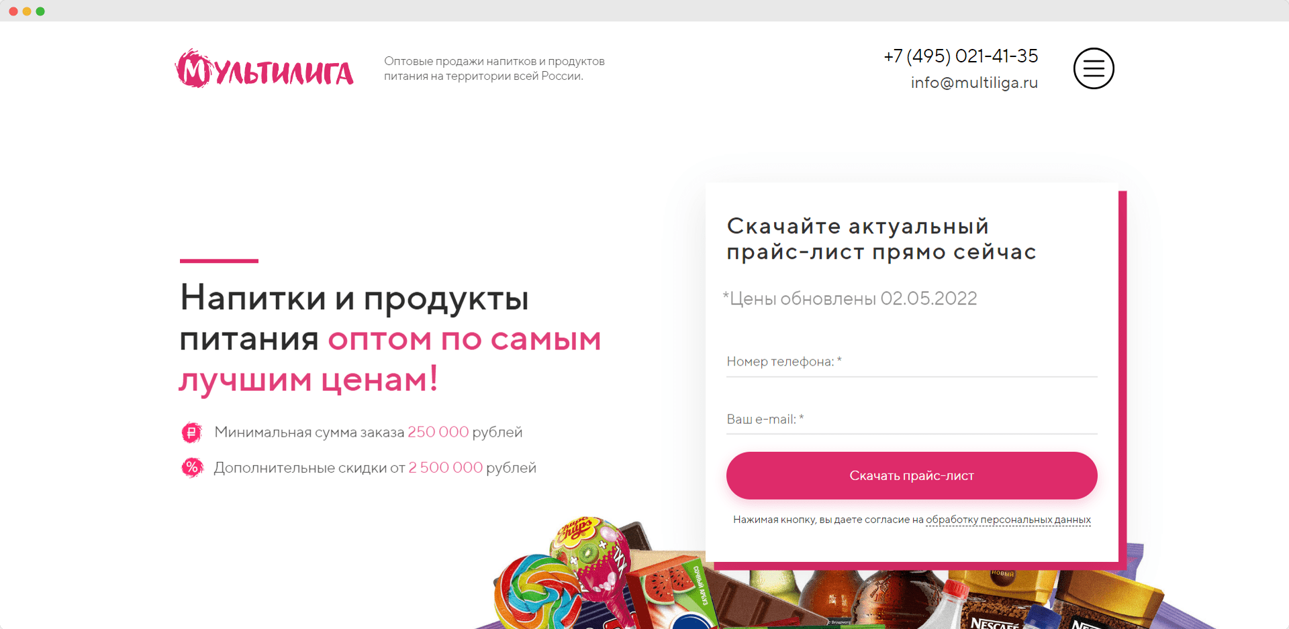This screenshot has height=629, width=1289.
Task: Focus the Номер телефона input field
Action: tap(912, 362)
